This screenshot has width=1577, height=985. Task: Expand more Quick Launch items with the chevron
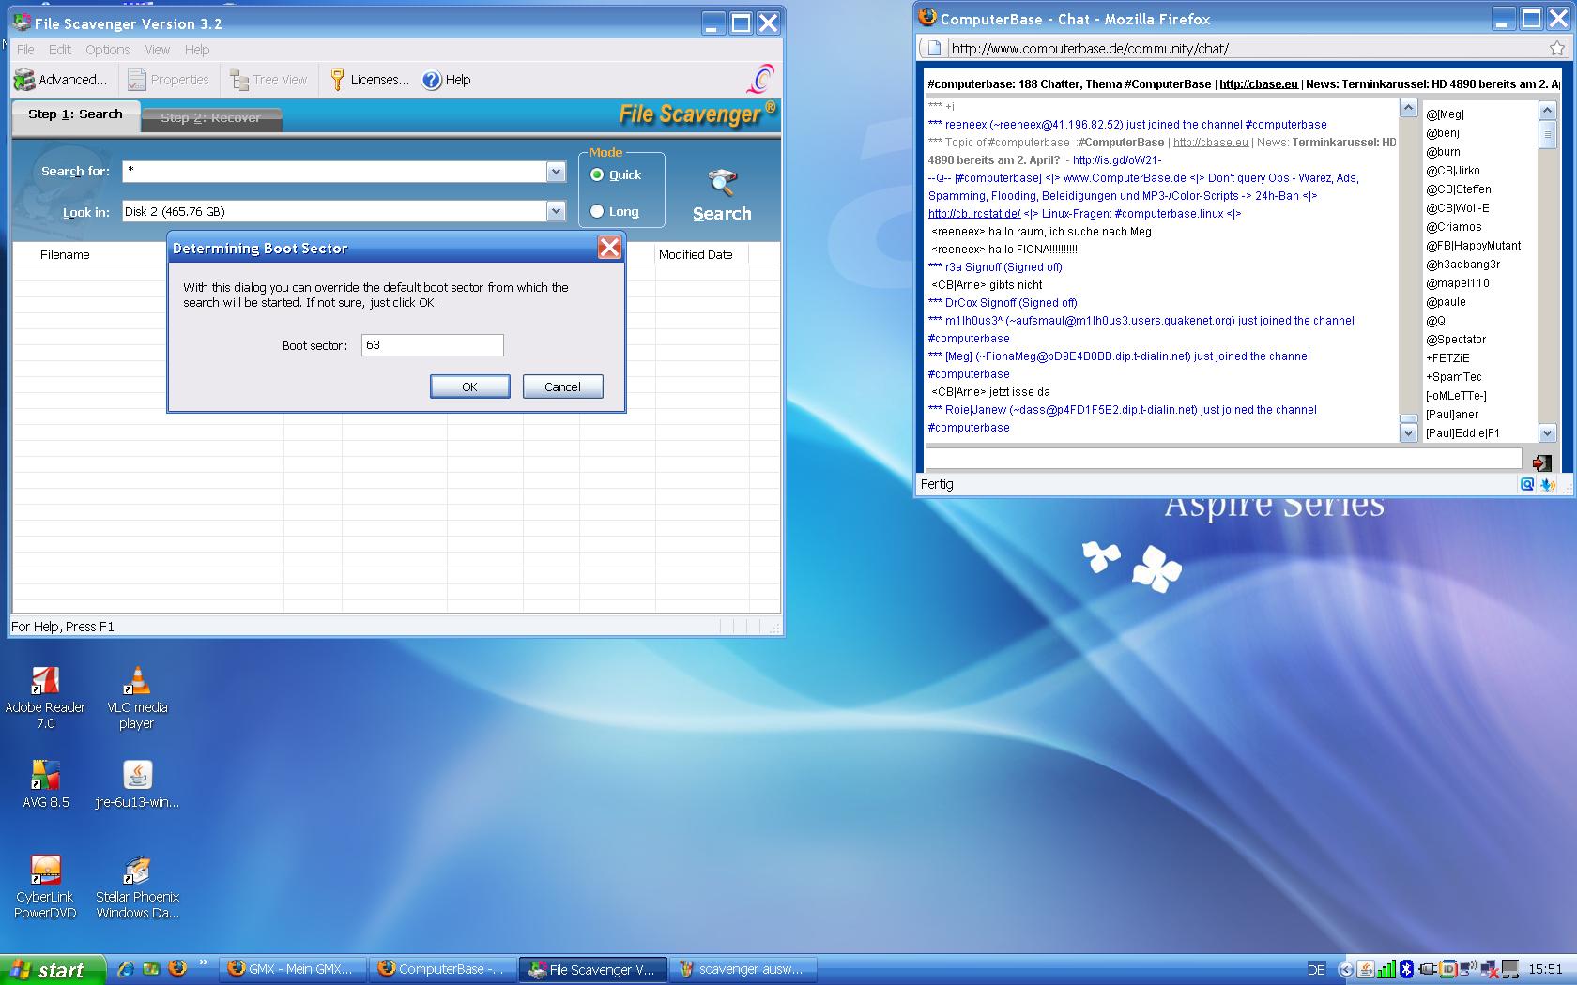click(x=203, y=963)
